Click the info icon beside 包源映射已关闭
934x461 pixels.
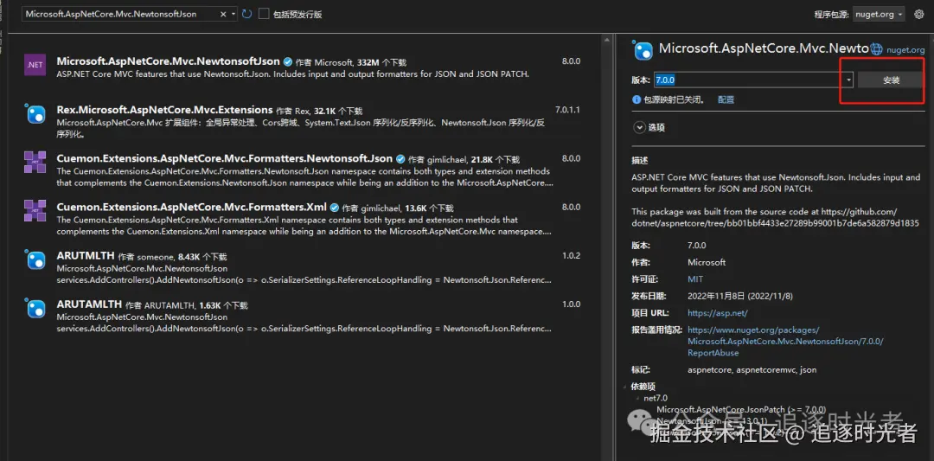point(637,99)
